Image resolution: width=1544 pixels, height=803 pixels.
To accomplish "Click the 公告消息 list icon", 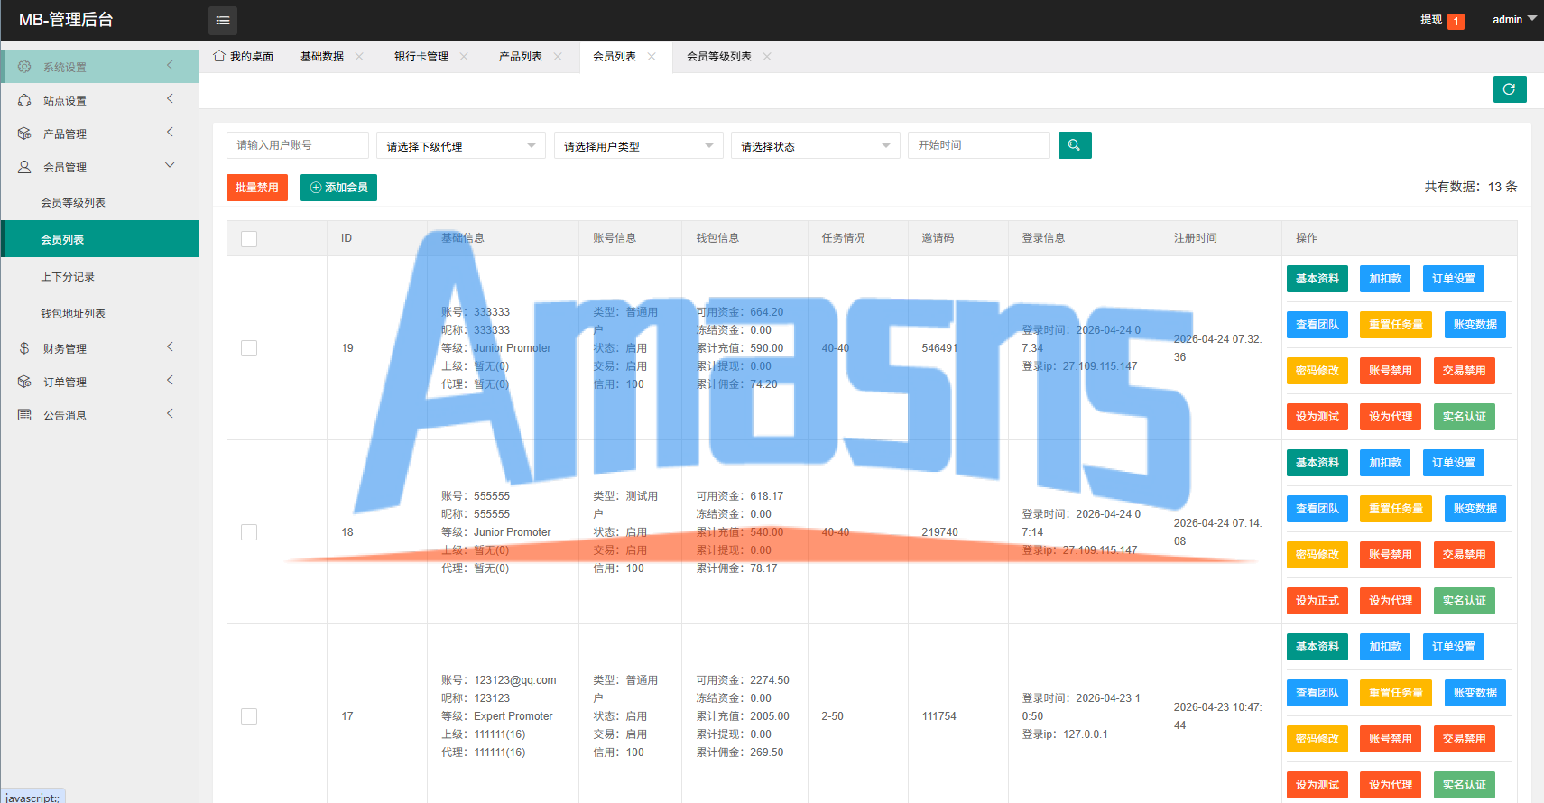I will tap(24, 415).
